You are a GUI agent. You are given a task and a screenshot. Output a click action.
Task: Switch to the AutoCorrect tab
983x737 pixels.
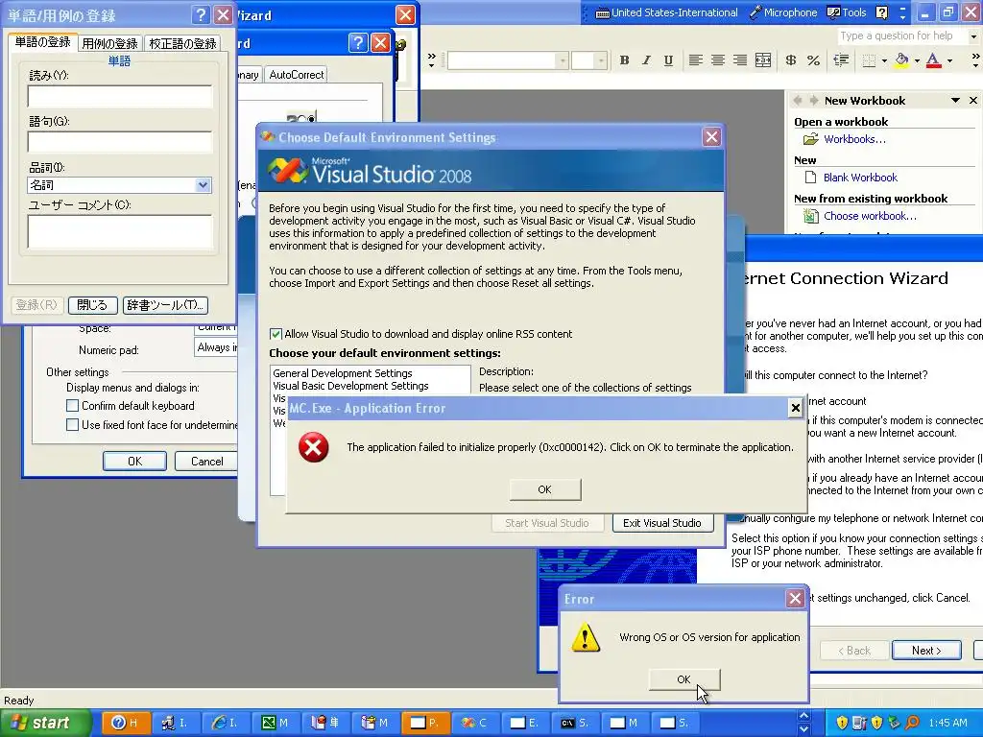297,75
